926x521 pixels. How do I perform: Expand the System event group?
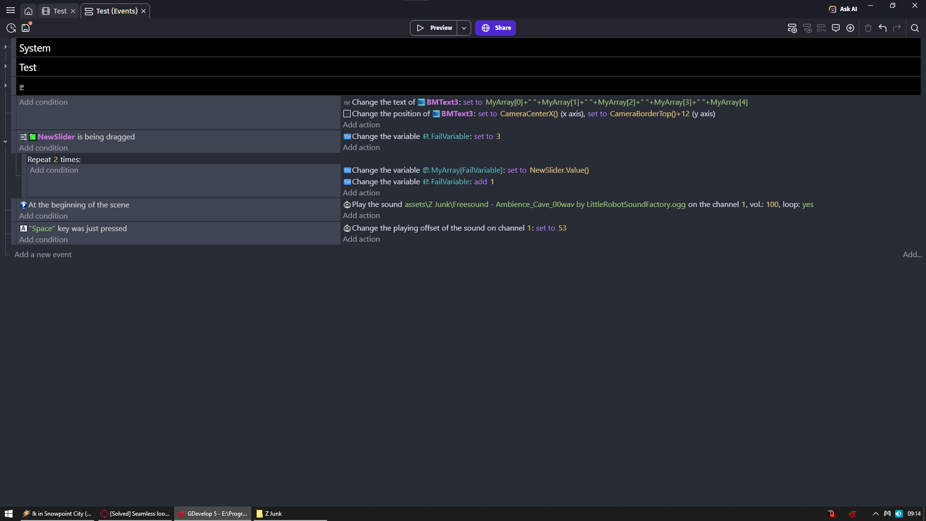[5, 47]
